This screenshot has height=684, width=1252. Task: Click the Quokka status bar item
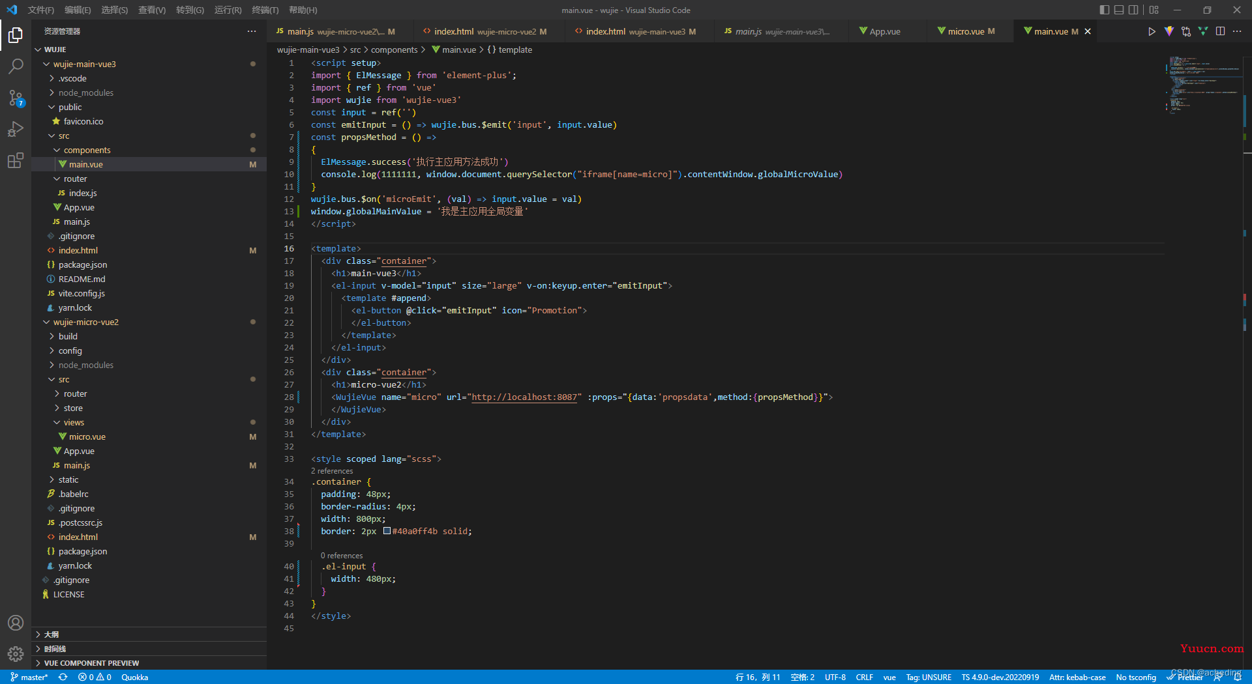[x=135, y=677]
